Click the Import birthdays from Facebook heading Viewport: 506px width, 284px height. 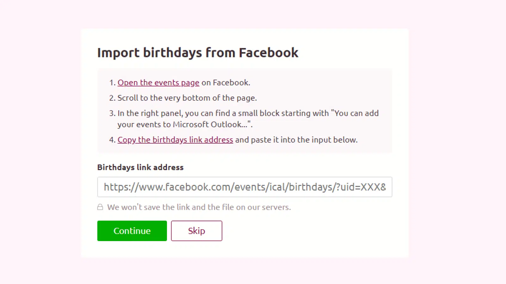point(198,53)
